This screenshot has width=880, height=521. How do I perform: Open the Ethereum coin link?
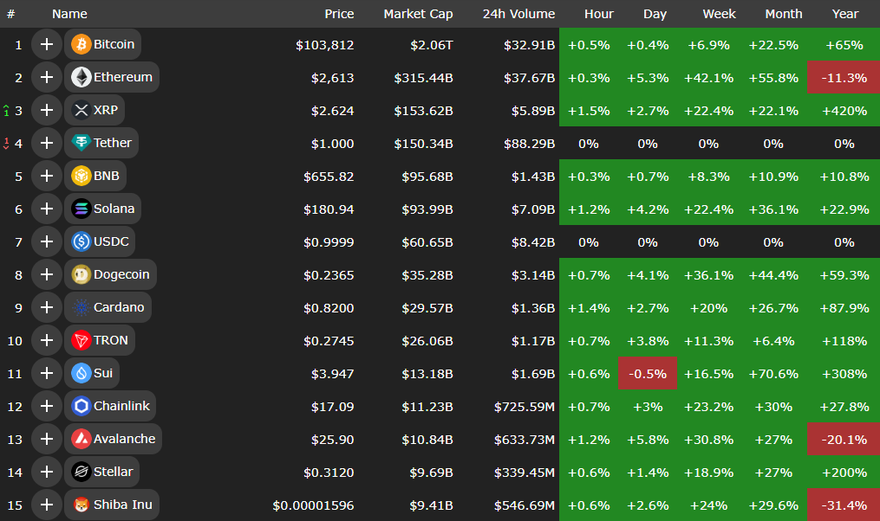pyautogui.click(x=112, y=77)
